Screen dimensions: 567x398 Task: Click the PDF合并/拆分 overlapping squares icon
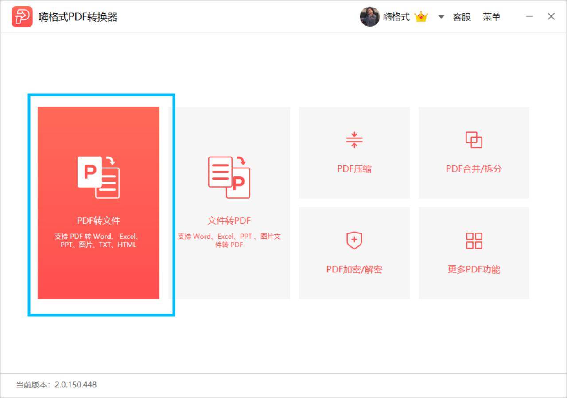pos(474,140)
